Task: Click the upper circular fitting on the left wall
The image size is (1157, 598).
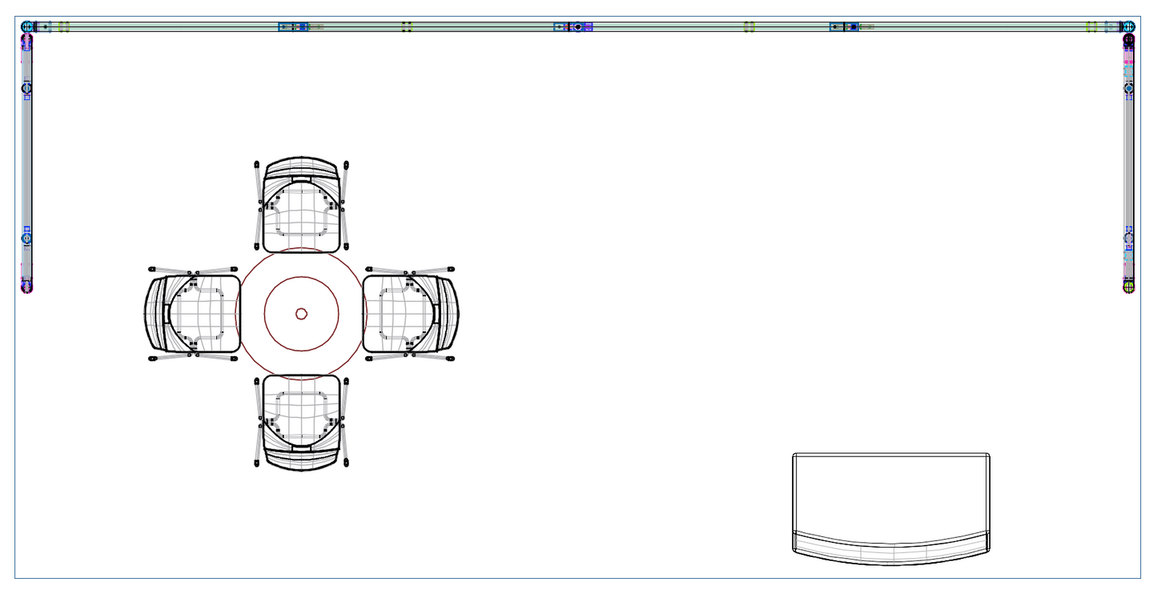Action: (26, 87)
